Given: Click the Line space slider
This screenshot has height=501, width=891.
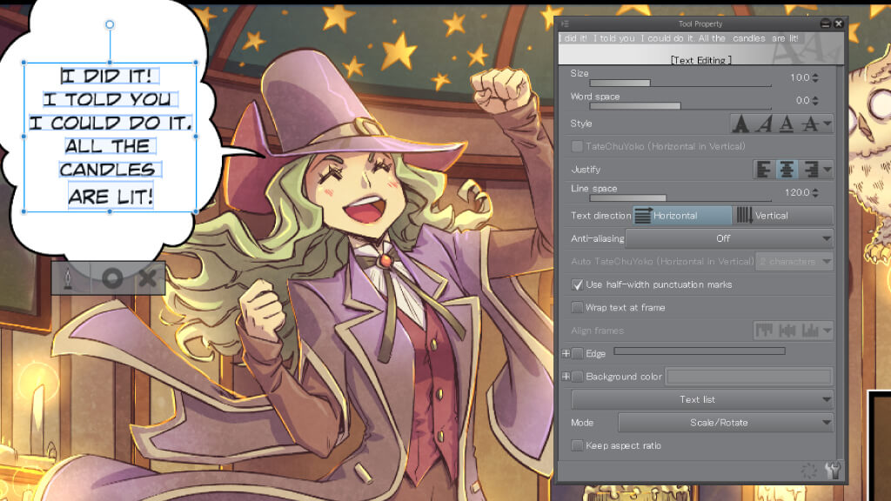Looking at the screenshot, I should [670, 198].
